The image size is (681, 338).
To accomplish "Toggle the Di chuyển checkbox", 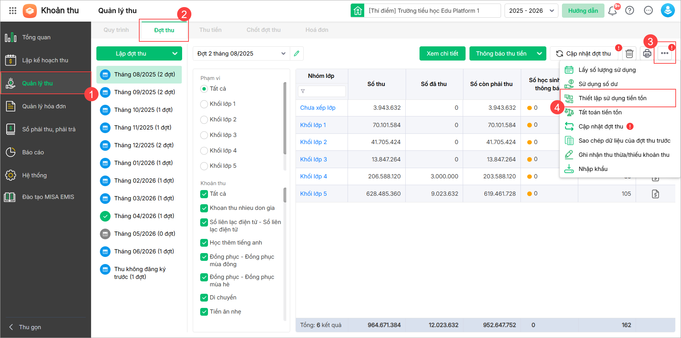I will 204,298.
